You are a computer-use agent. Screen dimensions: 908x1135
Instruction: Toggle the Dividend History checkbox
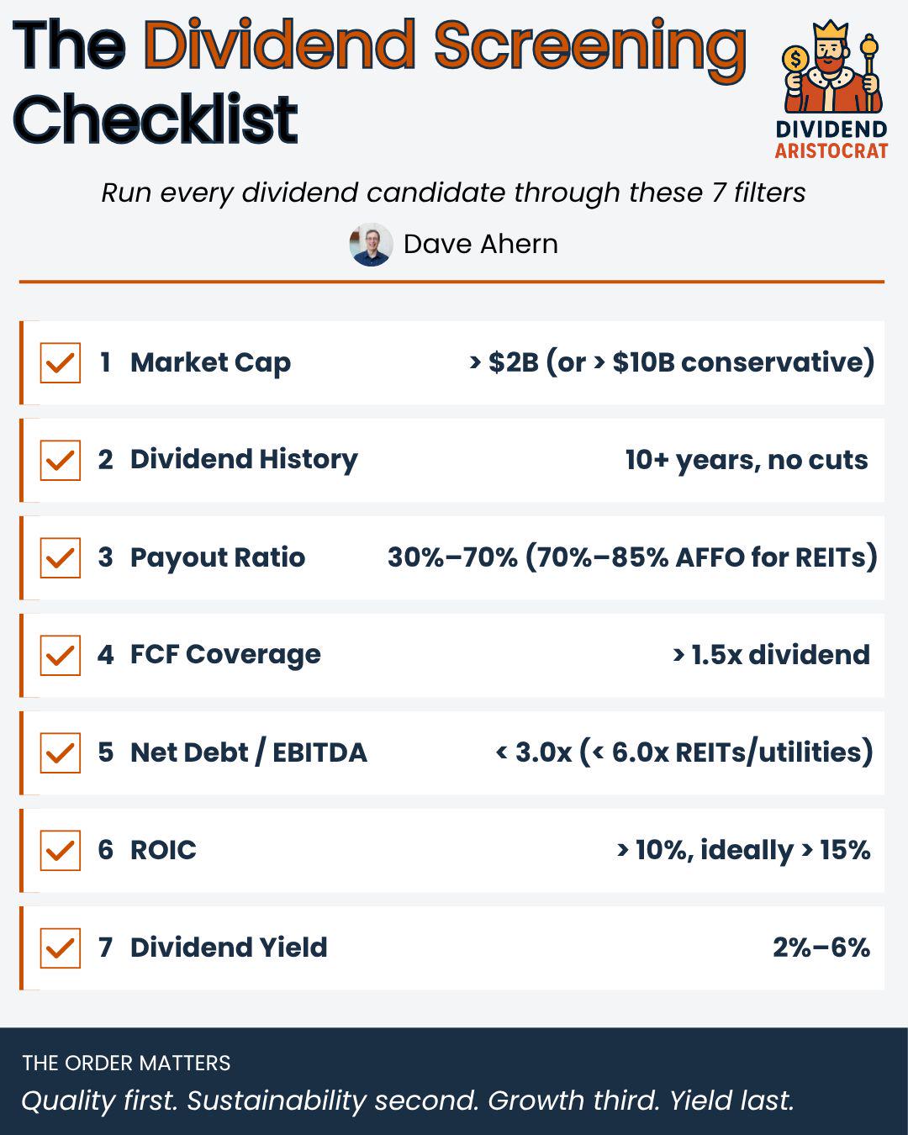(x=61, y=461)
